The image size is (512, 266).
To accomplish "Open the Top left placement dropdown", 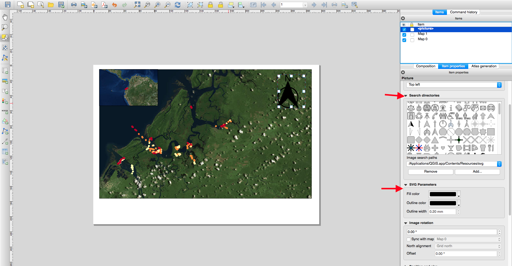I will pyautogui.click(x=454, y=85).
